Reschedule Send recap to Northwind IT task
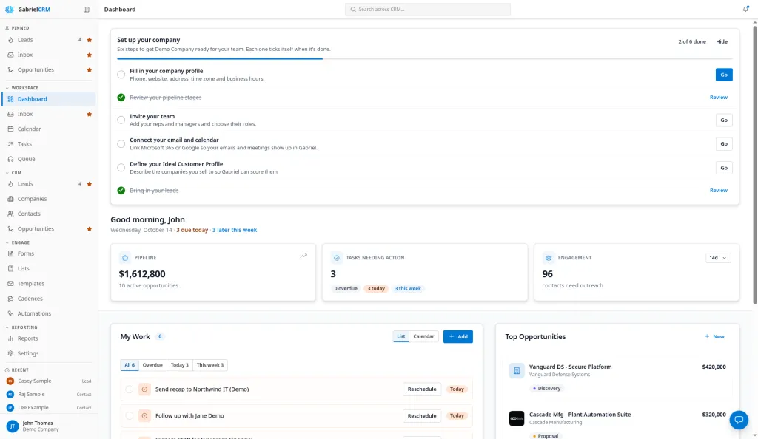The height and width of the screenshot is (439, 758). click(x=421, y=389)
